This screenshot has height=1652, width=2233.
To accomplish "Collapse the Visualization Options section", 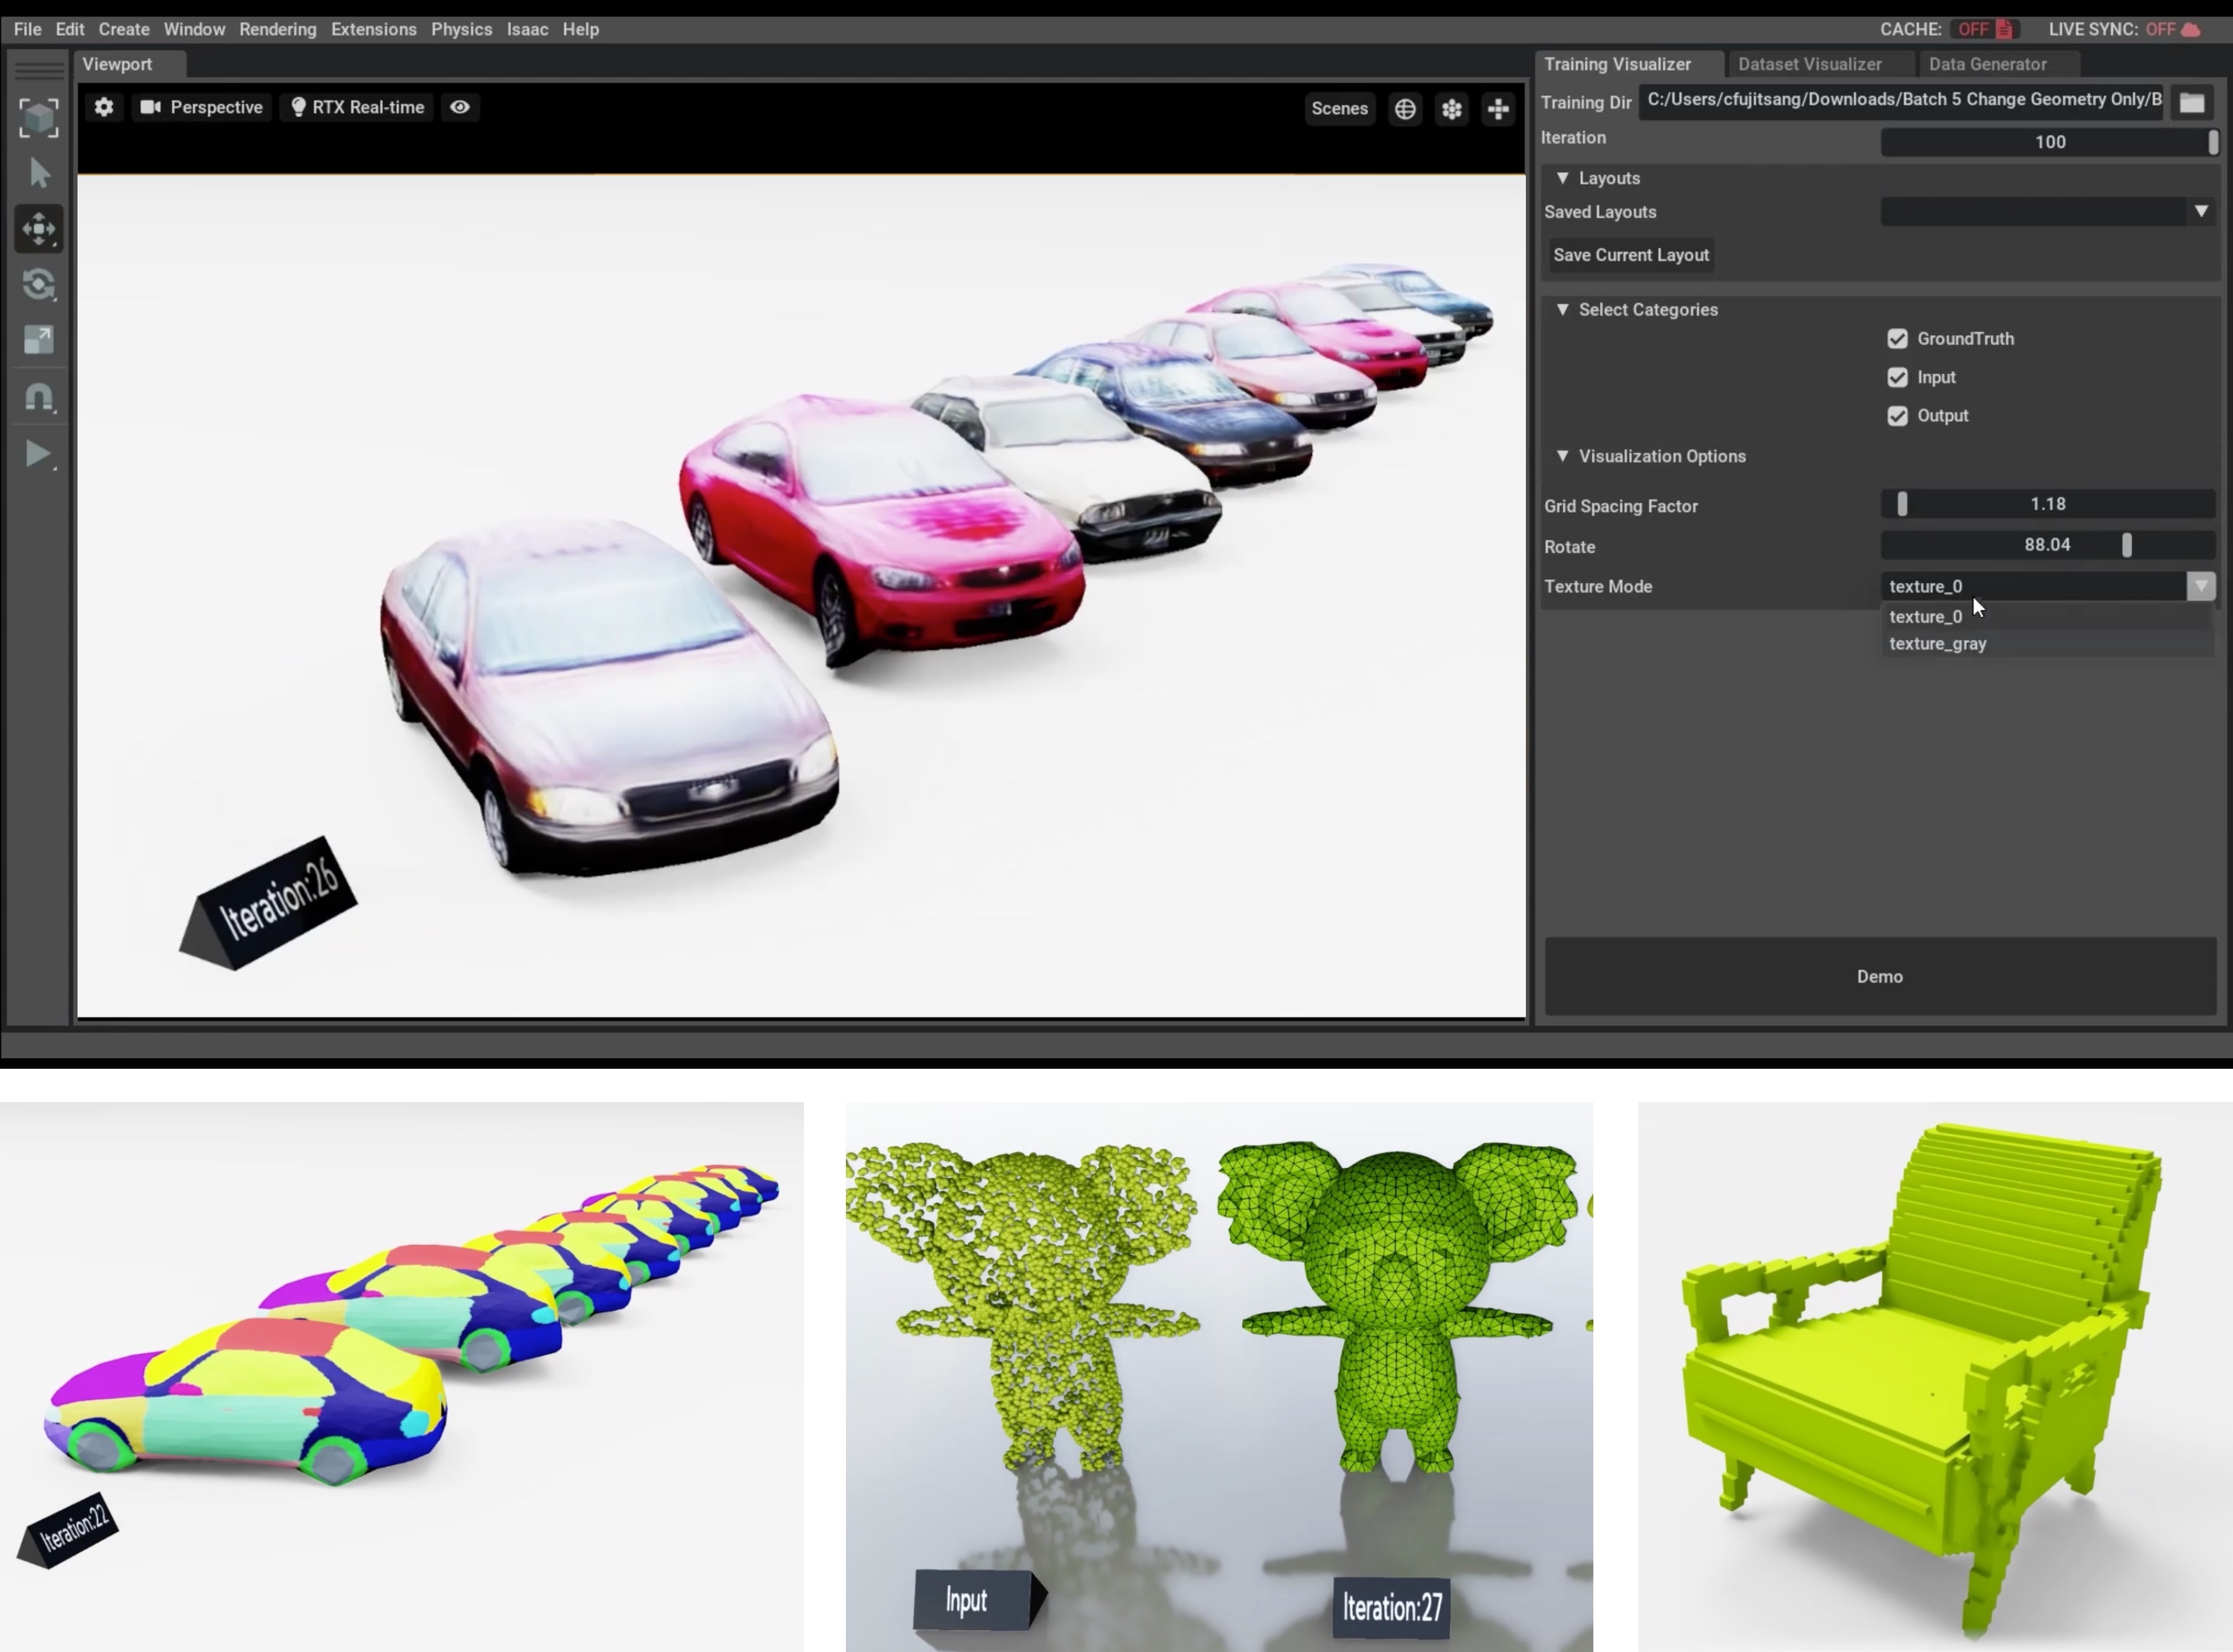I will click(x=1562, y=456).
